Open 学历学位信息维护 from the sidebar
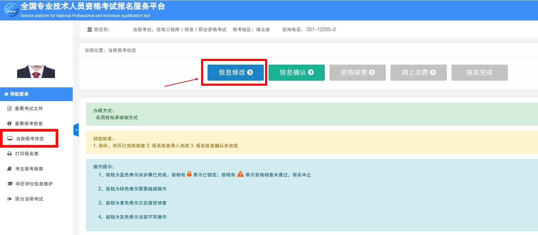This screenshot has width=538, height=235. pyautogui.click(x=34, y=184)
